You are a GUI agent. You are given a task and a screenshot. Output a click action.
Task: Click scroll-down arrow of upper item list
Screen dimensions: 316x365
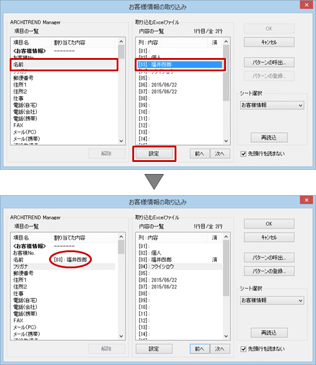(x=121, y=141)
